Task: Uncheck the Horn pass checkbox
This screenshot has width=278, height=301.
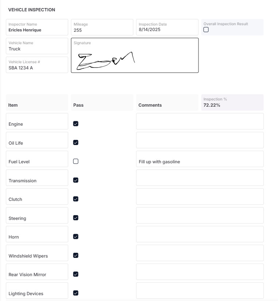Action: (76, 236)
